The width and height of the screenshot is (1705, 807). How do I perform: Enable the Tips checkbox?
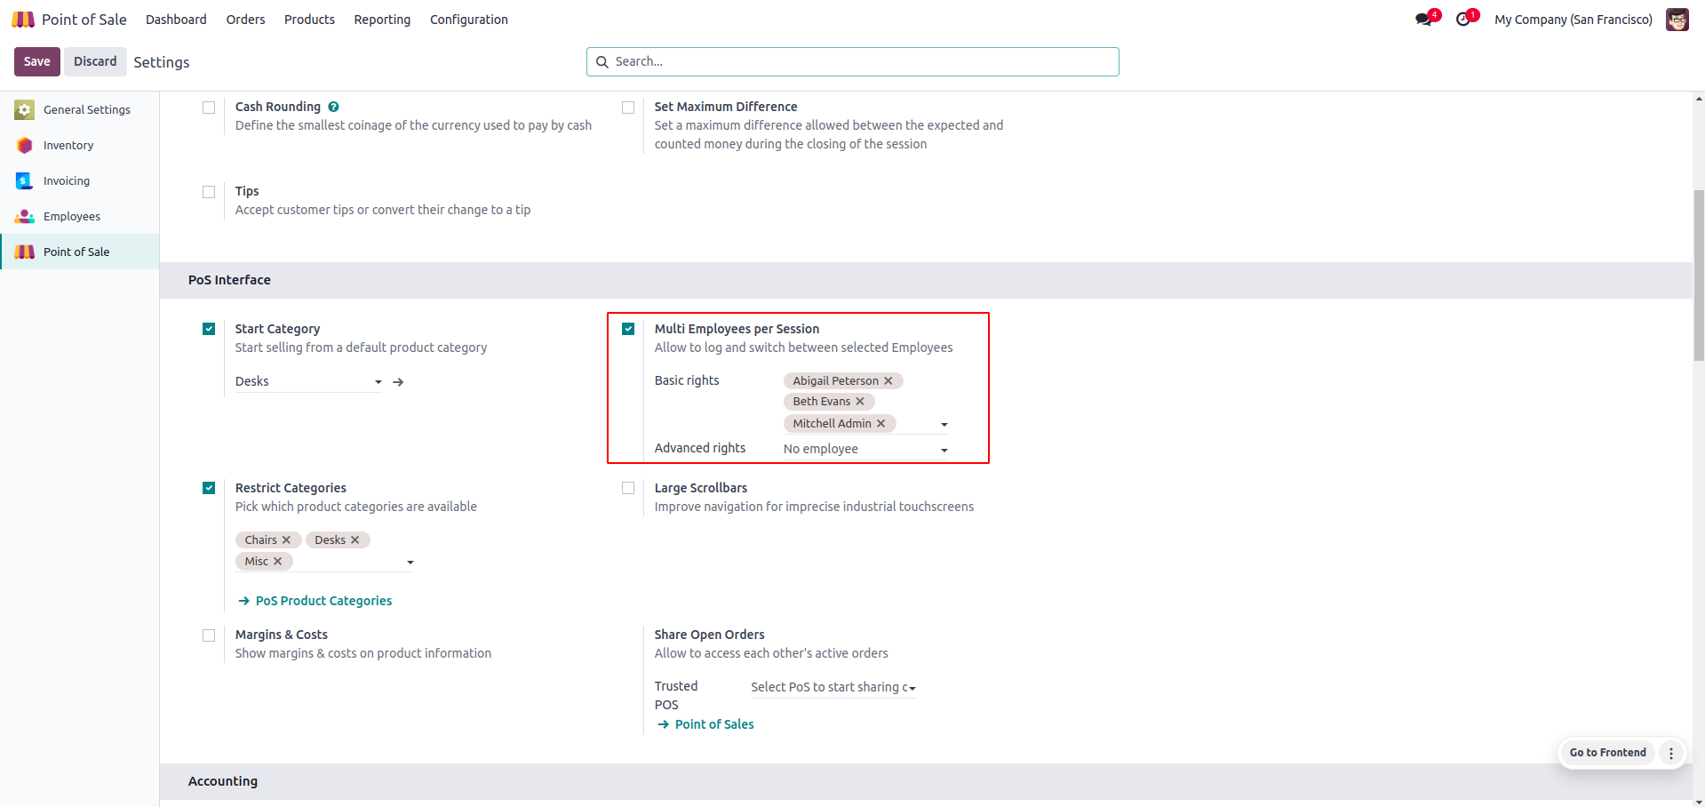click(x=209, y=192)
